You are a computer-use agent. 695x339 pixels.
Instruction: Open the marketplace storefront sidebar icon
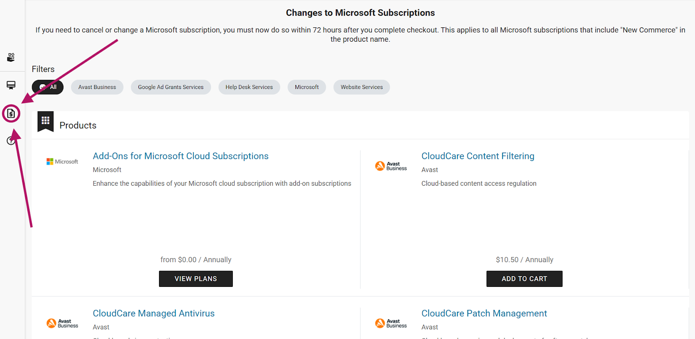click(11, 85)
